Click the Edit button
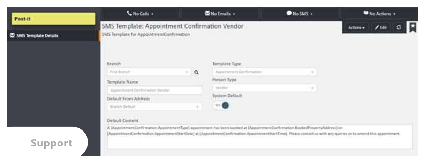Viewport: 423px width, 159px height. tap(381, 27)
